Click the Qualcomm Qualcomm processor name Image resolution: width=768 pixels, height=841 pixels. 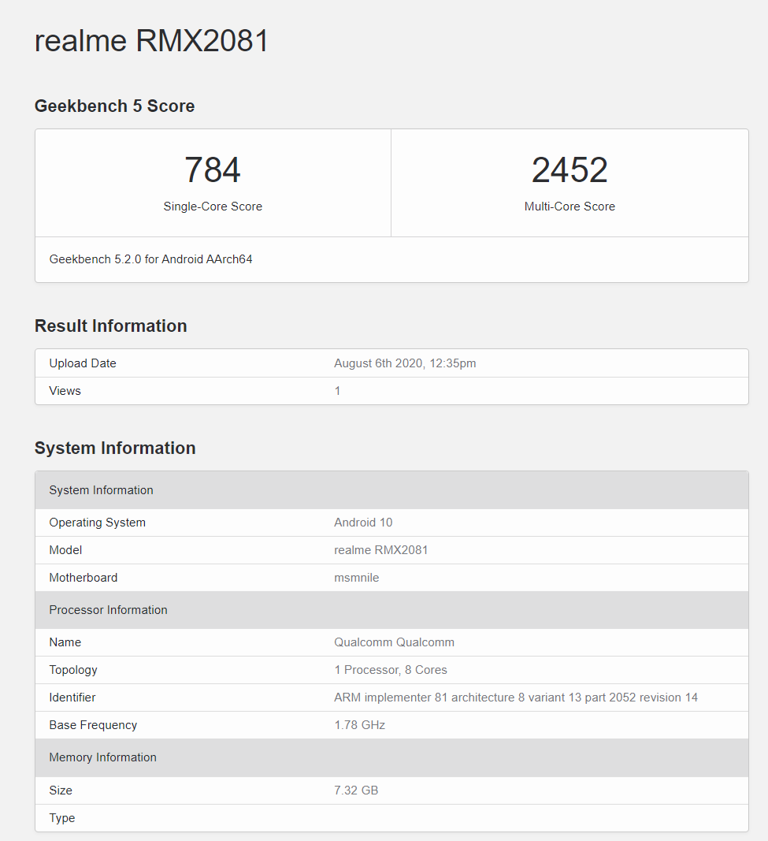click(x=394, y=642)
